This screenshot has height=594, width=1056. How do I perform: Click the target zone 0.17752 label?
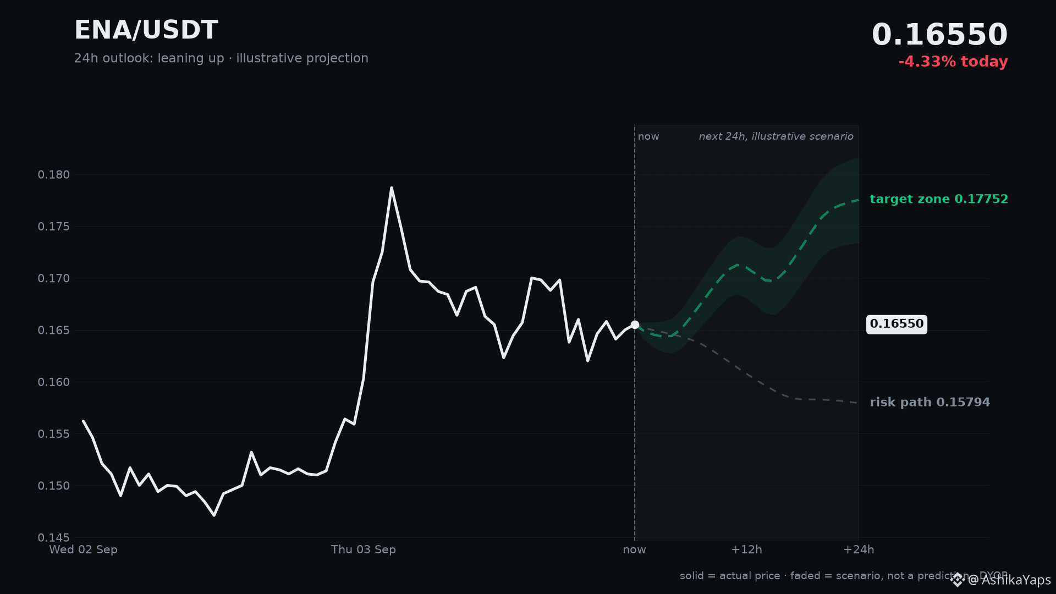pyautogui.click(x=939, y=199)
